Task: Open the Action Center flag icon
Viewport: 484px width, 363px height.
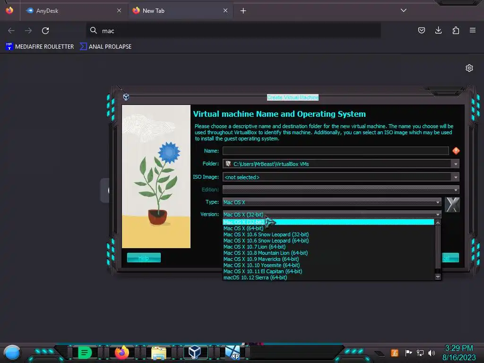Action: click(x=408, y=353)
